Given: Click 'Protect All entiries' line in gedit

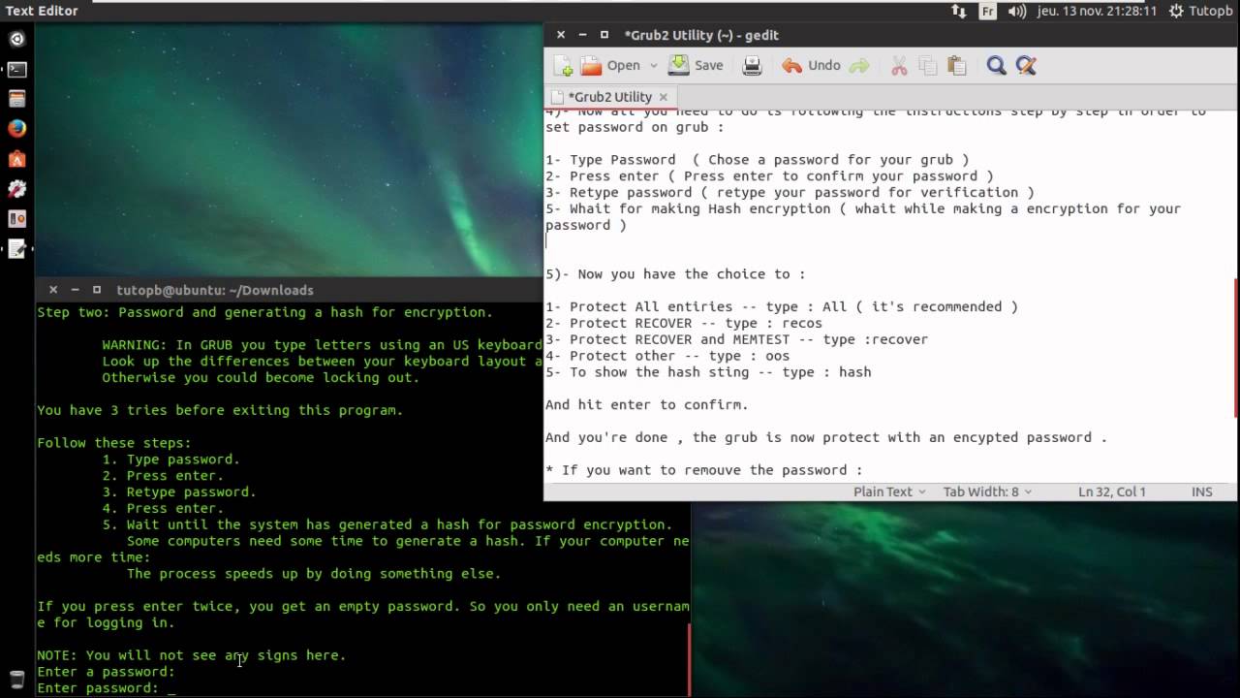Looking at the screenshot, I should point(781,306).
